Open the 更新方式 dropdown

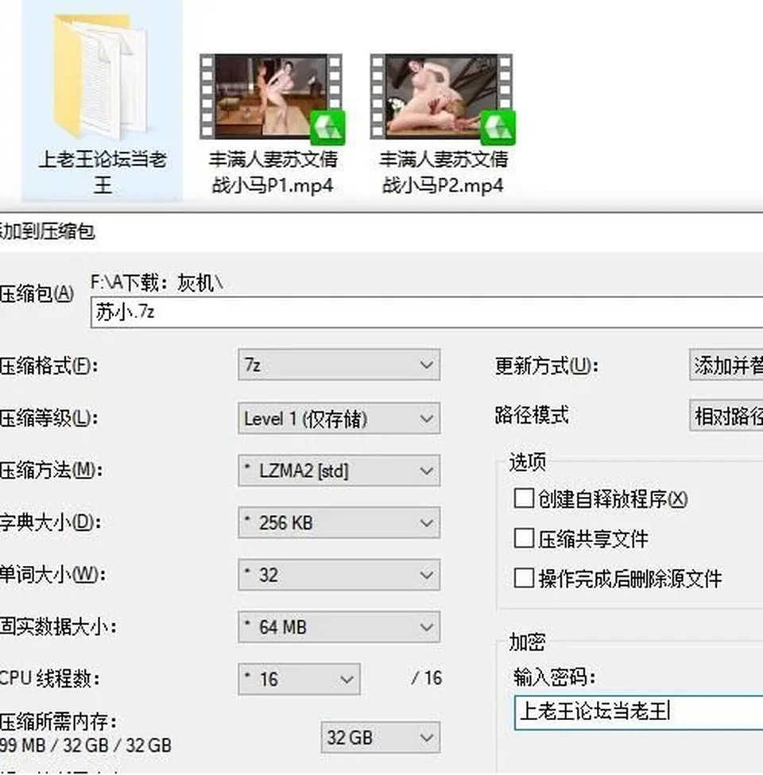coord(726,365)
